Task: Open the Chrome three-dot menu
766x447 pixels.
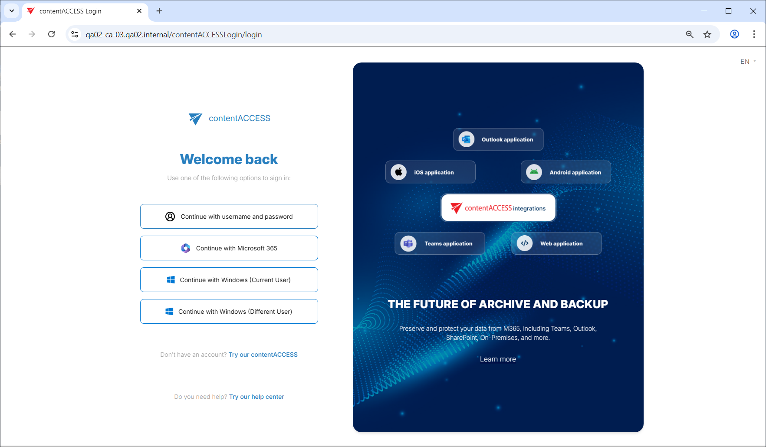Action: (x=754, y=34)
